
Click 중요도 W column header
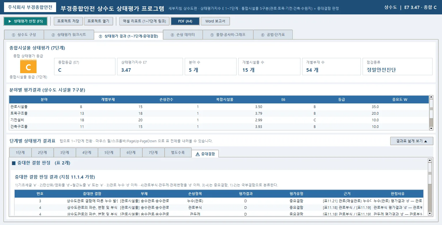(x=400, y=99)
